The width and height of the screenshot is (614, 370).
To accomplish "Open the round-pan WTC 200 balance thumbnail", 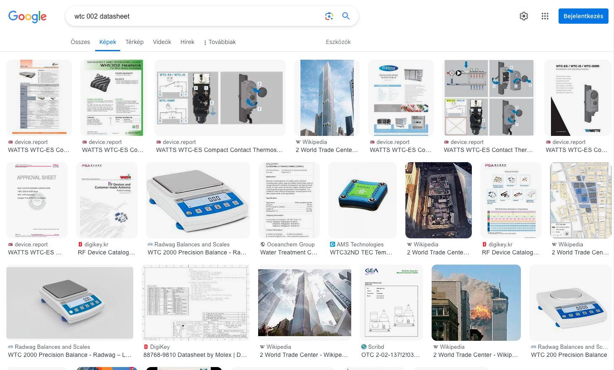I will pyautogui.click(x=570, y=303).
